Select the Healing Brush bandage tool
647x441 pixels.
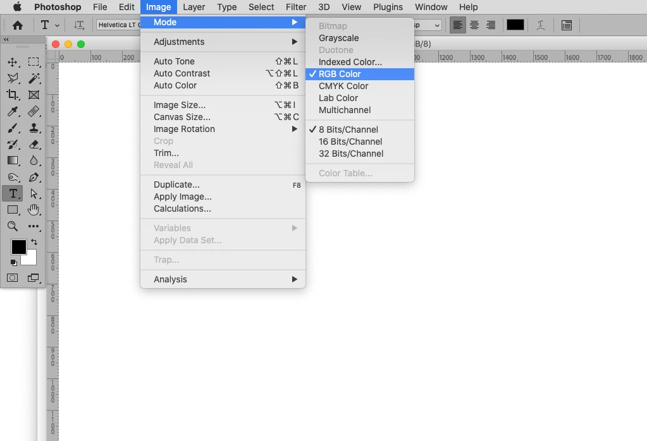(34, 111)
